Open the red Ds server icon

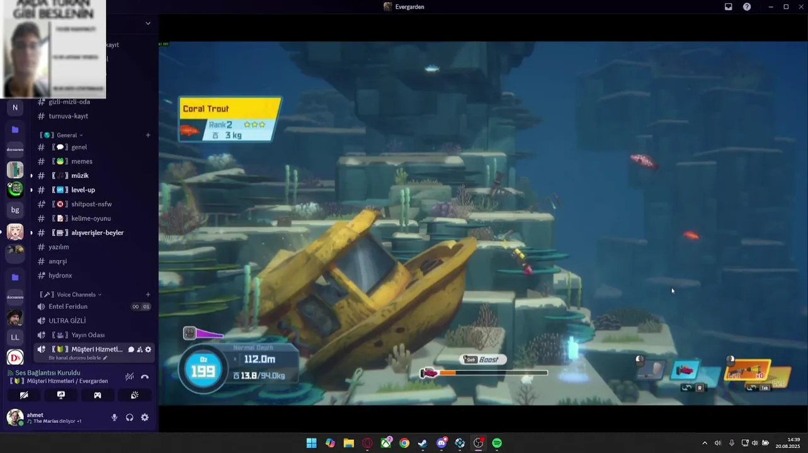click(15, 357)
